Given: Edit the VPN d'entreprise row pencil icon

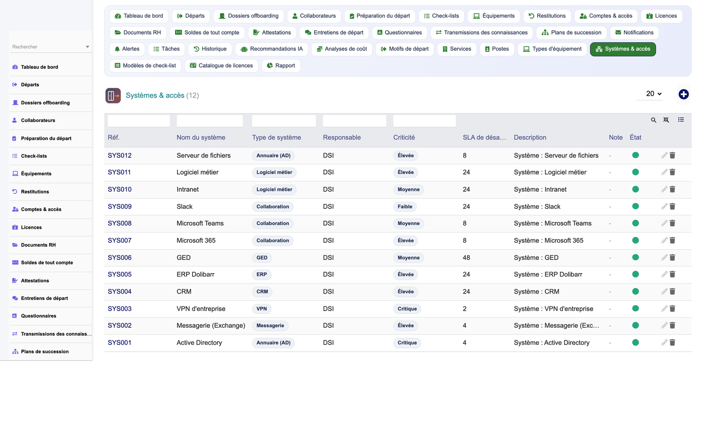Looking at the screenshot, I should tap(664, 309).
